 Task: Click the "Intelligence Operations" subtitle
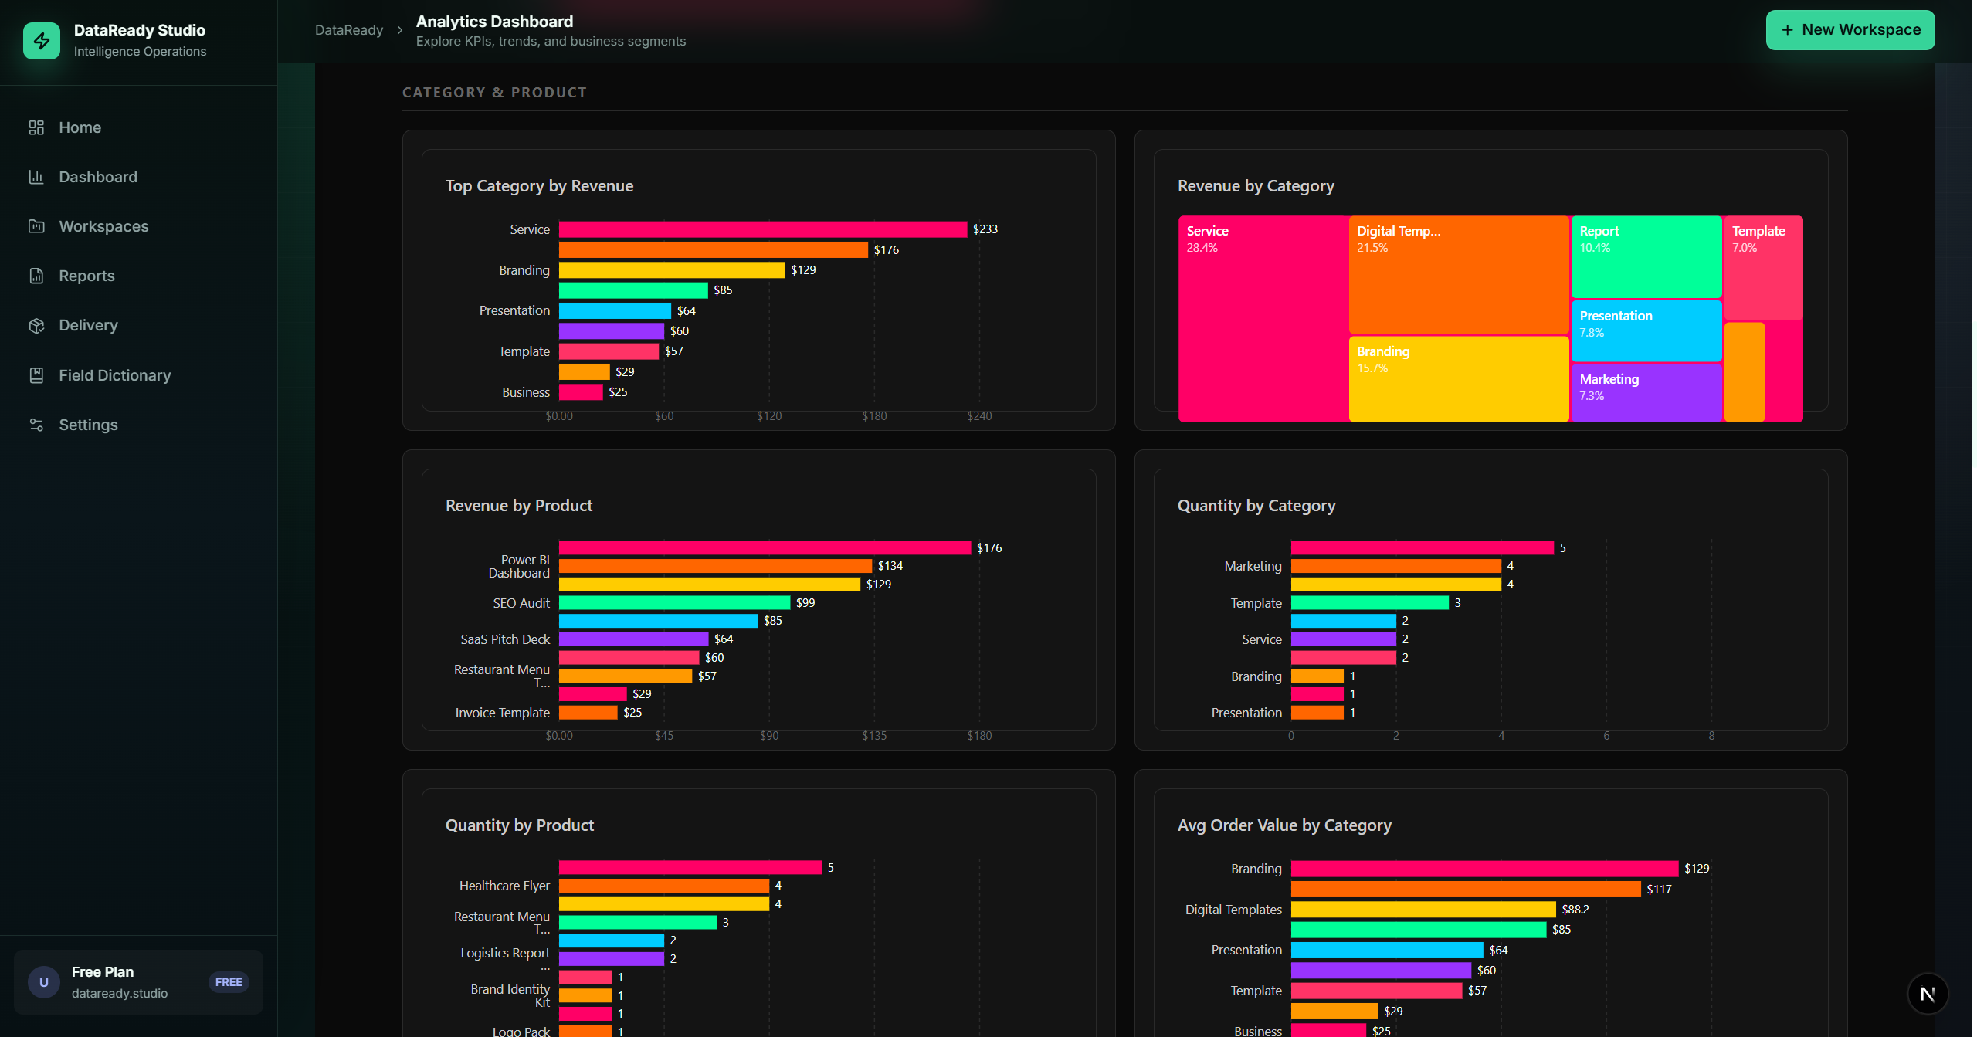[x=141, y=51]
